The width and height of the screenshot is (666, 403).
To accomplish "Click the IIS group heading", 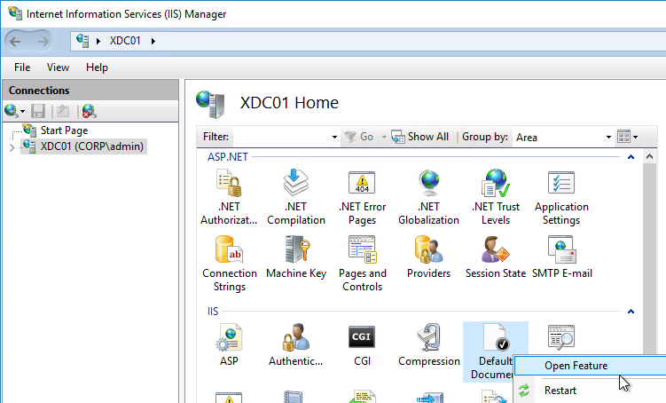I will click(213, 312).
